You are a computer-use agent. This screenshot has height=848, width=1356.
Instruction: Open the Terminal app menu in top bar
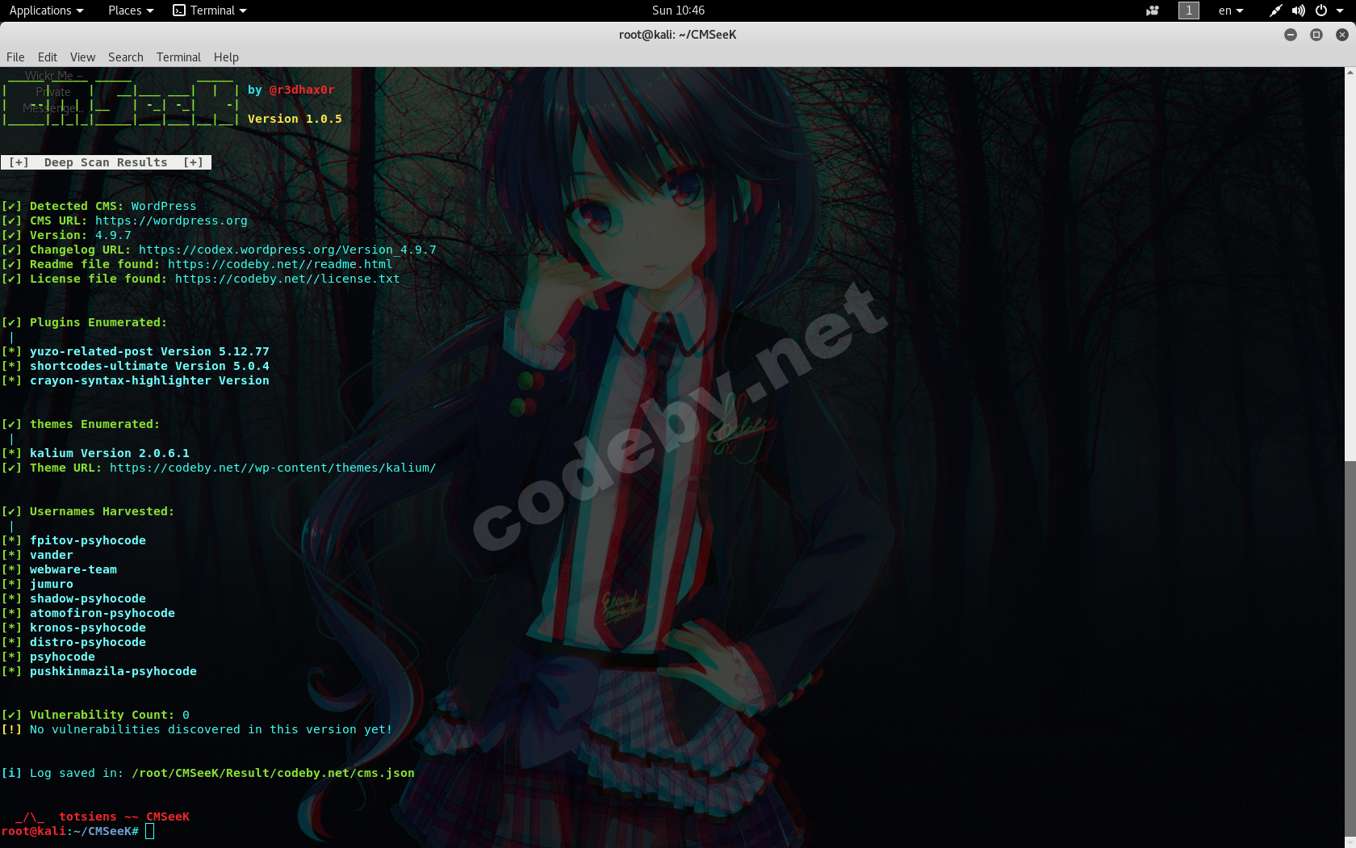point(210,10)
